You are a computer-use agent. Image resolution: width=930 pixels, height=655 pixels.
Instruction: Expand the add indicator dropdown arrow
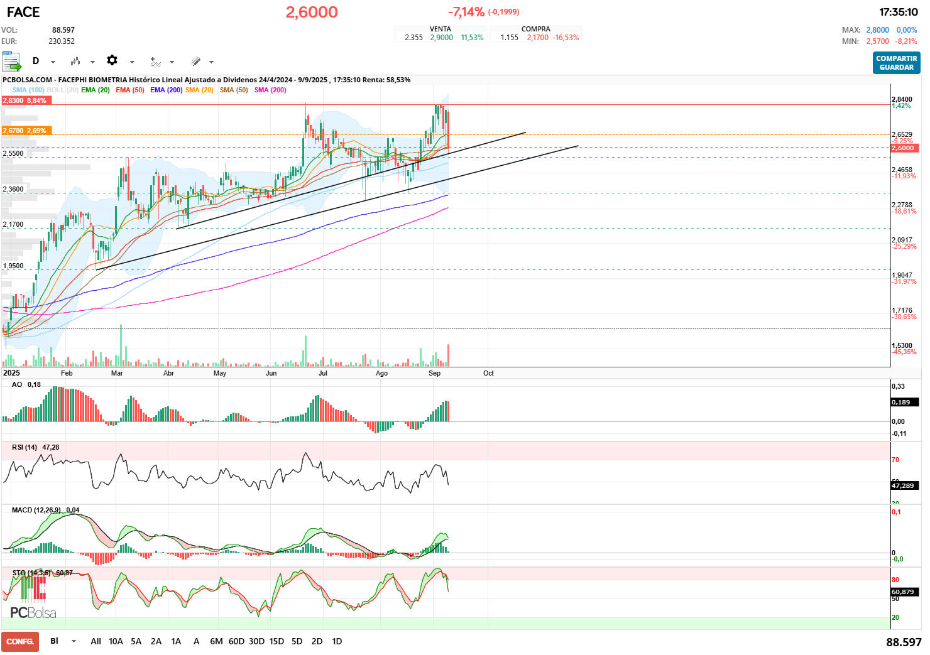click(x=172, y=62)
